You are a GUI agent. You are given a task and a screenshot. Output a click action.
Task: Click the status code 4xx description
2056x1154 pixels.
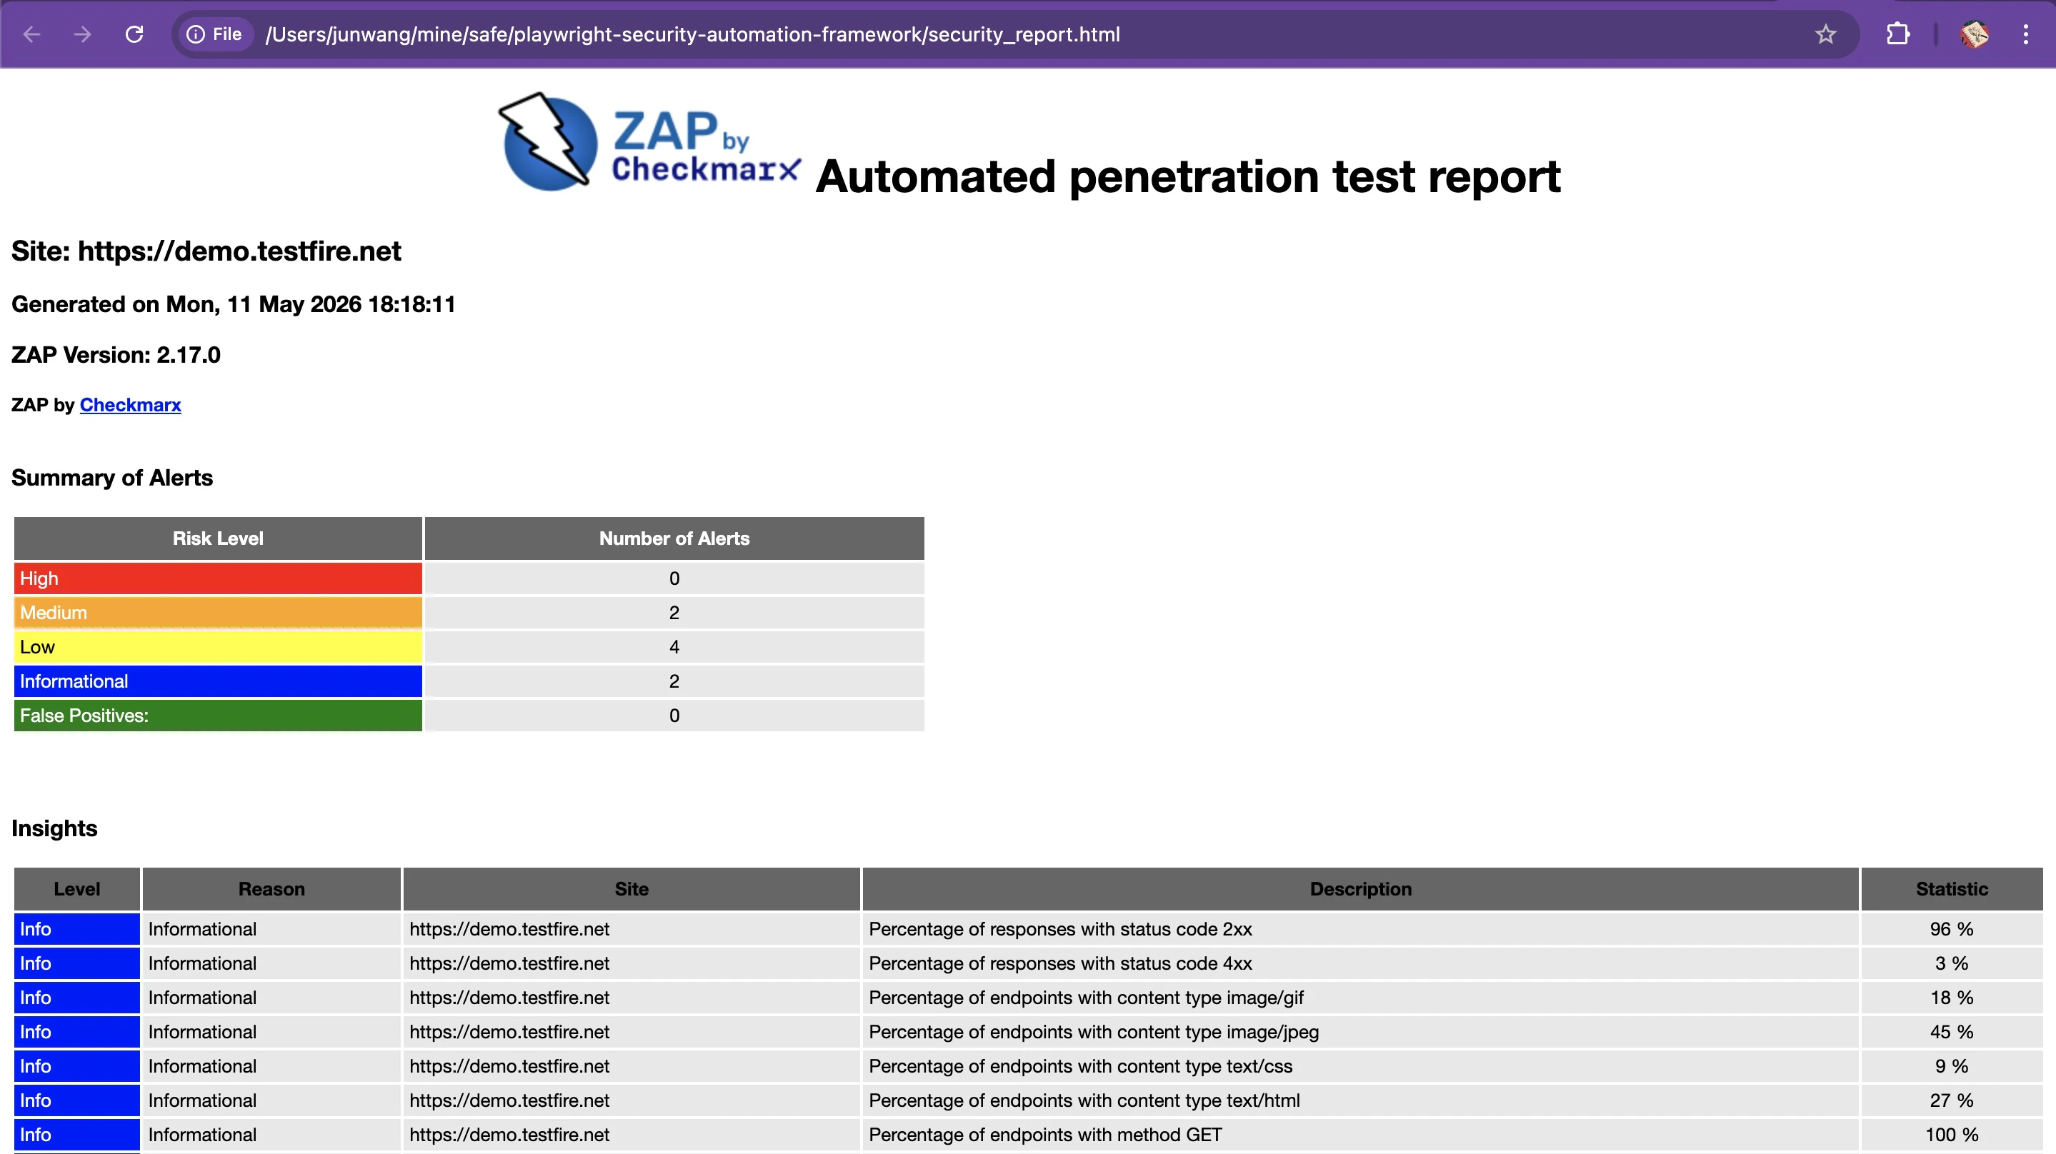[1060, 963]
